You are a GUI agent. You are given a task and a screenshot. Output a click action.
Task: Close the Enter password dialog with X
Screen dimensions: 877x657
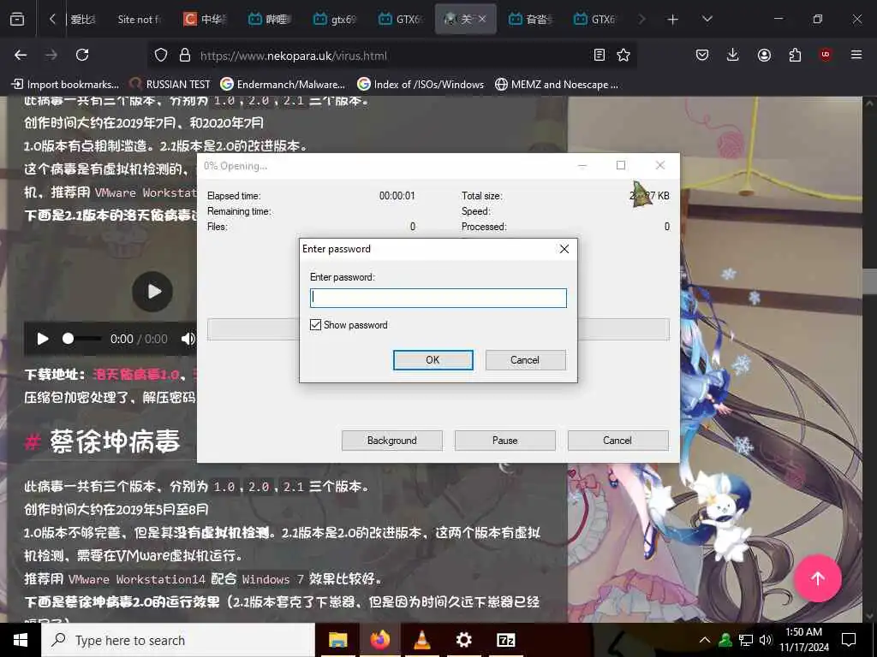click(564, 249)
